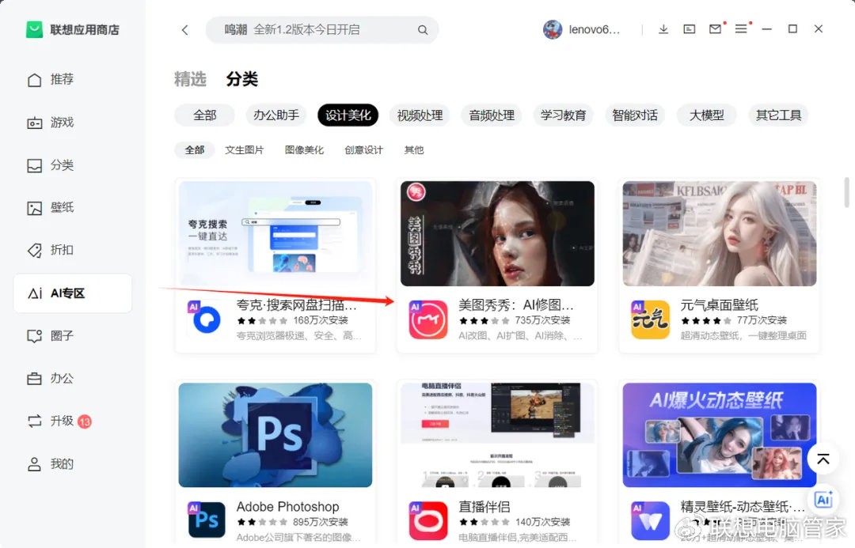The height and width of the screenshot is (548, 855).
Task: Open the 直播伴侣 banner thumbnail
Action: click(497, 435)
